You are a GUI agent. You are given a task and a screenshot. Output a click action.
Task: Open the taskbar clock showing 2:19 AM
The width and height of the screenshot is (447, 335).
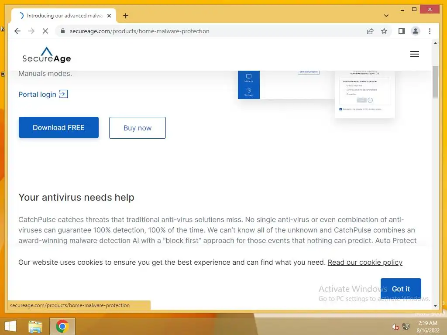coord(428,327)
